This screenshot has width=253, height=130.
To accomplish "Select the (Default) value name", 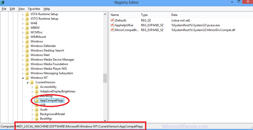I will [x=121, y=20].
